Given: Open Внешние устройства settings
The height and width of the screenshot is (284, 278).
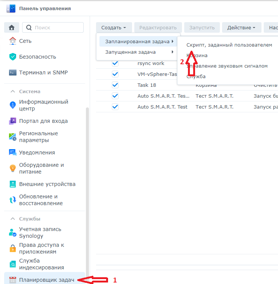Looking at the screenshot, I should 47,184.
